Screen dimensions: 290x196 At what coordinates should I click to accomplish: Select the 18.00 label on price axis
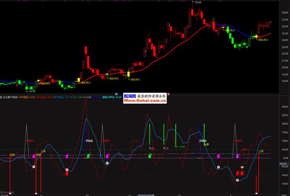[x=285, y=81]
